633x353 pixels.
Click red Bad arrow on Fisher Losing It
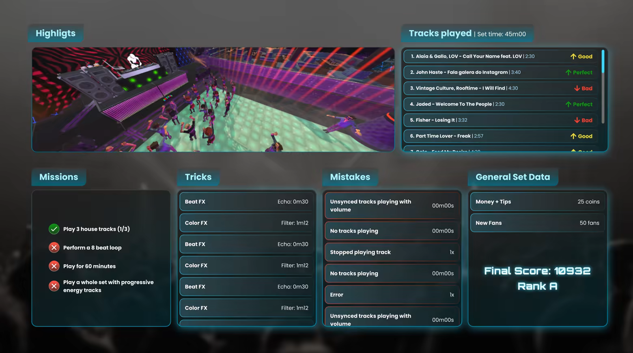point(577,120)
